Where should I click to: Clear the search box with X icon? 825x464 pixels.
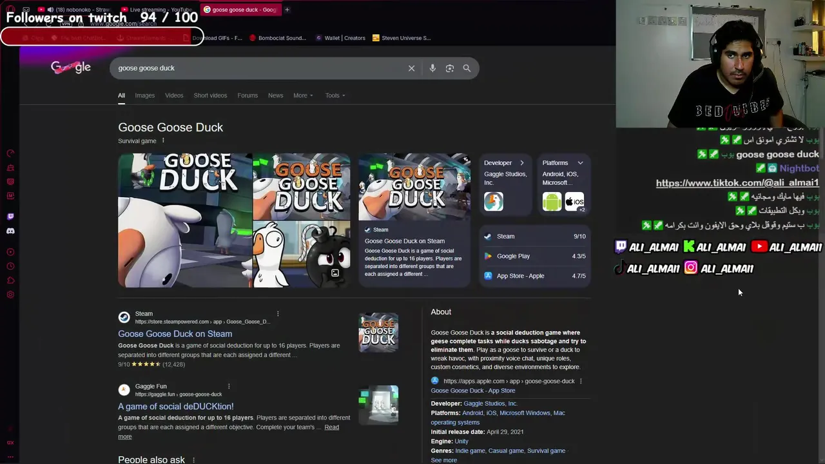coord(411,68)
